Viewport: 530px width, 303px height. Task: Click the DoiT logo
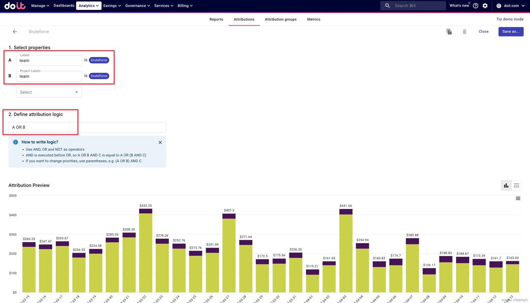[x=15, y=6]
